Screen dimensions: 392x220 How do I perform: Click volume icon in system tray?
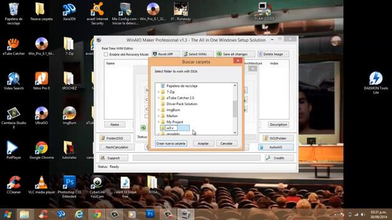click(x=363, y=215)
